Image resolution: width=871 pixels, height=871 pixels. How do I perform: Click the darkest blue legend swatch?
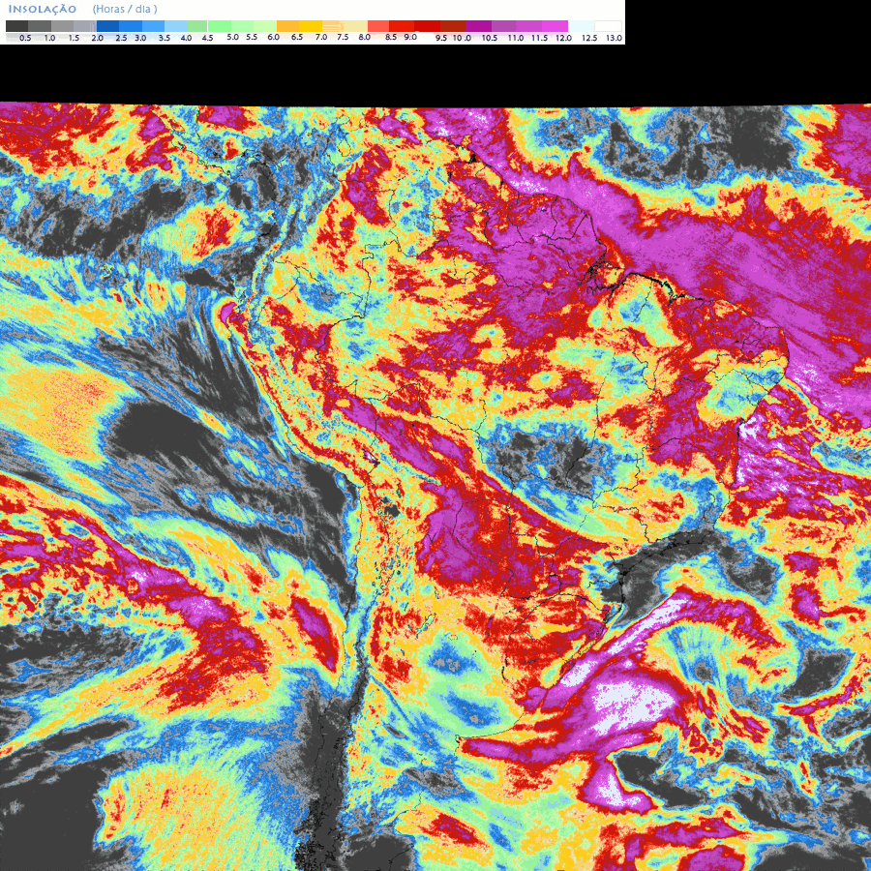(107, 26)
